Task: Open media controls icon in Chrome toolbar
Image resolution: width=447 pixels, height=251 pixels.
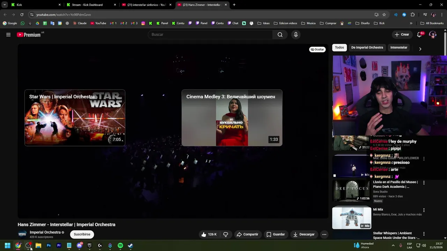Action: 425,15
